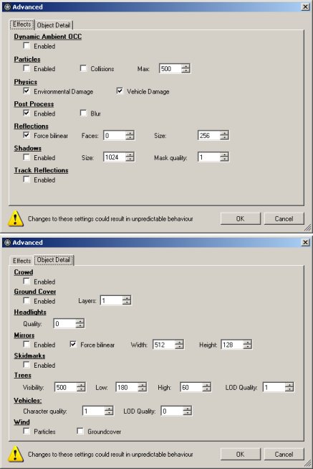The width and height of the screenshot is (313, 469).
Task: Click Shadows Size input field showing 1024
Action: point(115,157)
